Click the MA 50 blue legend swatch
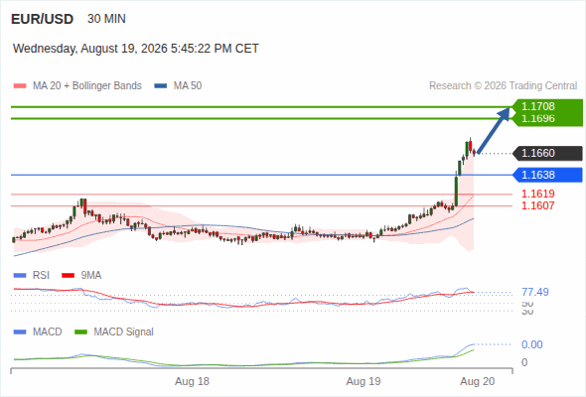The width and height of the screenshot is (586, 397). (161, 86)
